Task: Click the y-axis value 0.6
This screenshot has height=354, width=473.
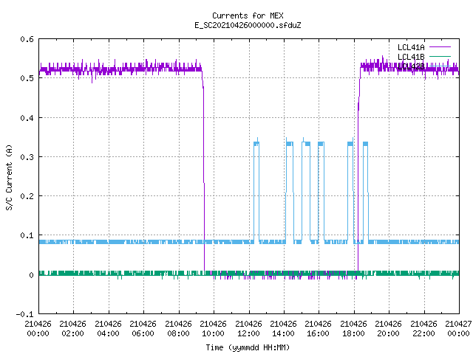Action: coord(27,39)
